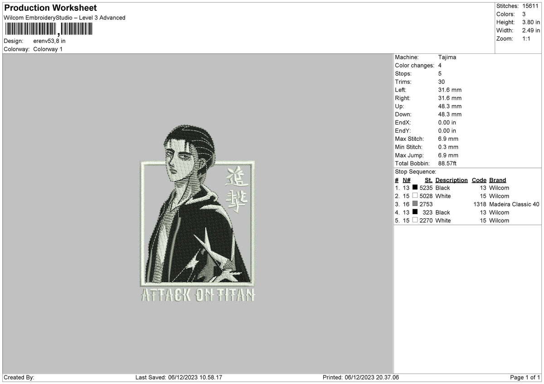Click the barcode under the worksheet title
The width and height of the screenshot is (544, 384).
tap(48, 29)
